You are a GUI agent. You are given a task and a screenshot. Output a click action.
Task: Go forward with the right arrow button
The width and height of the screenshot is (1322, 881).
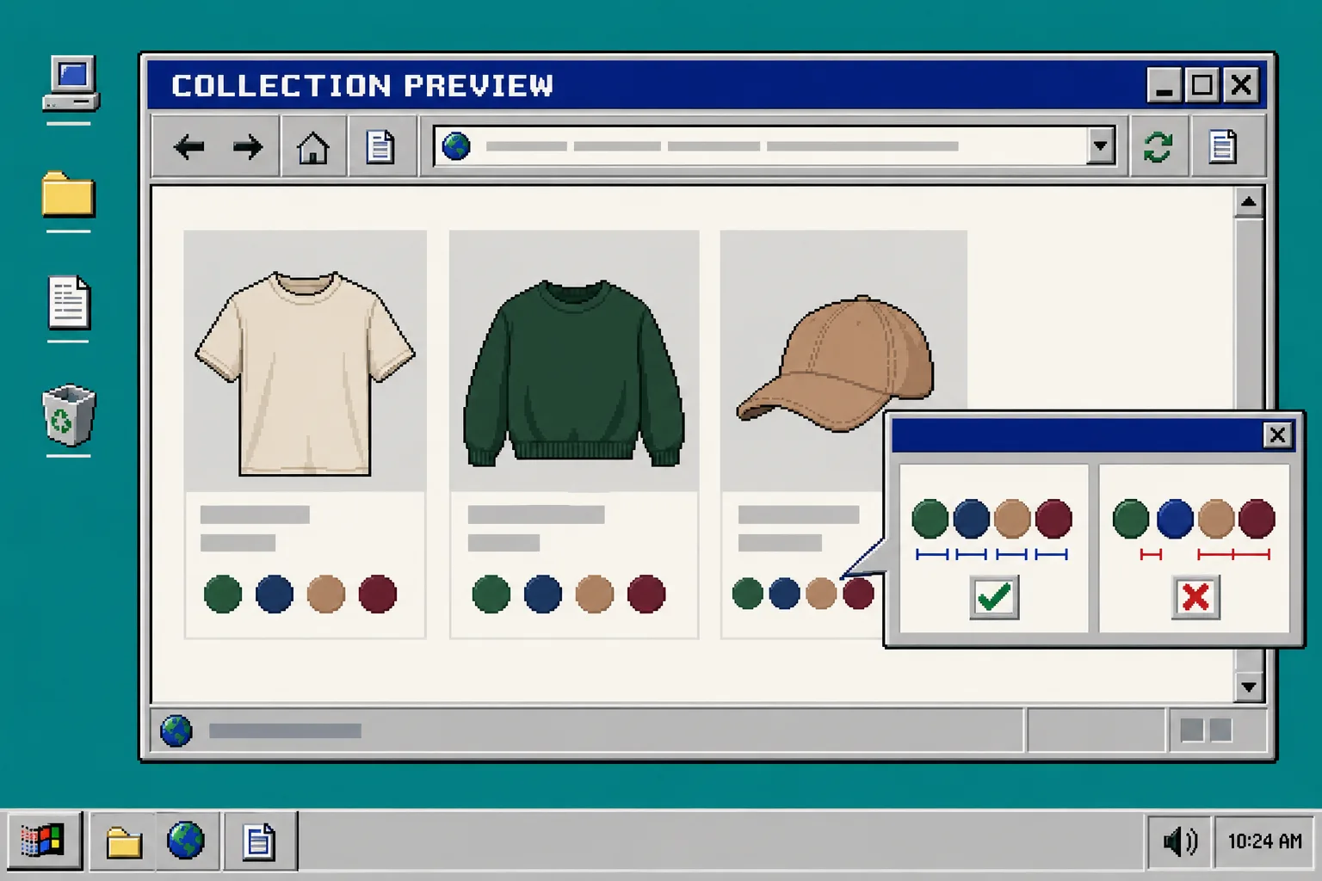(248, 147)
